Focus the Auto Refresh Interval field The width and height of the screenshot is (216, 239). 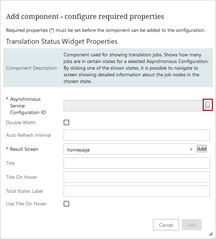click(137, 135)
